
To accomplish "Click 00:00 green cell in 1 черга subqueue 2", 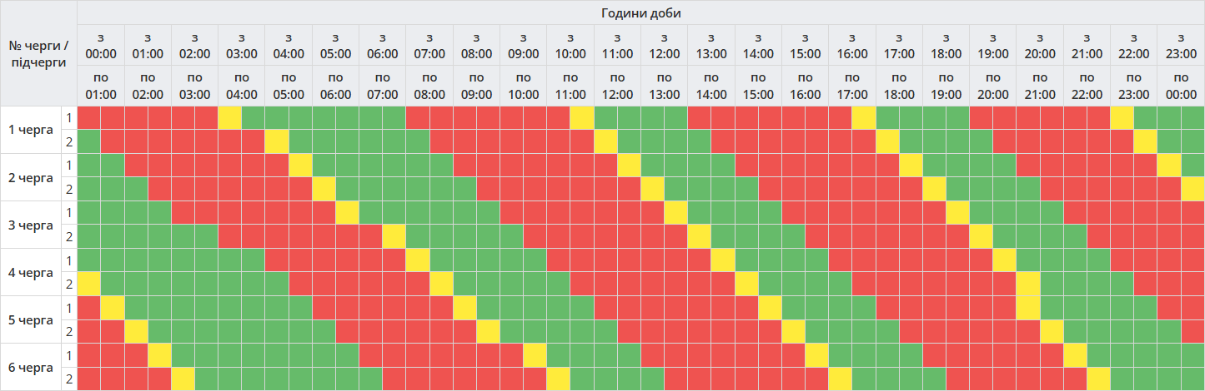I will point(88,141).
